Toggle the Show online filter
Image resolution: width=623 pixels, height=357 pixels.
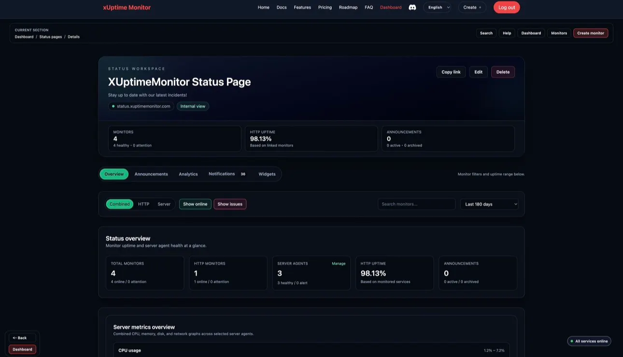click(195, 204)
